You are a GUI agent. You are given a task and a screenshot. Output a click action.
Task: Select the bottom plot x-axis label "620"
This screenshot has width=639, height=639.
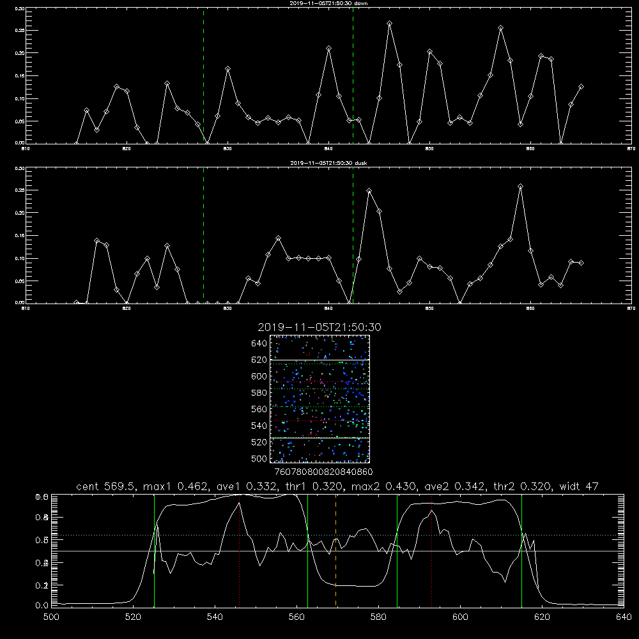pyautogui.click(x=542, y=617)
